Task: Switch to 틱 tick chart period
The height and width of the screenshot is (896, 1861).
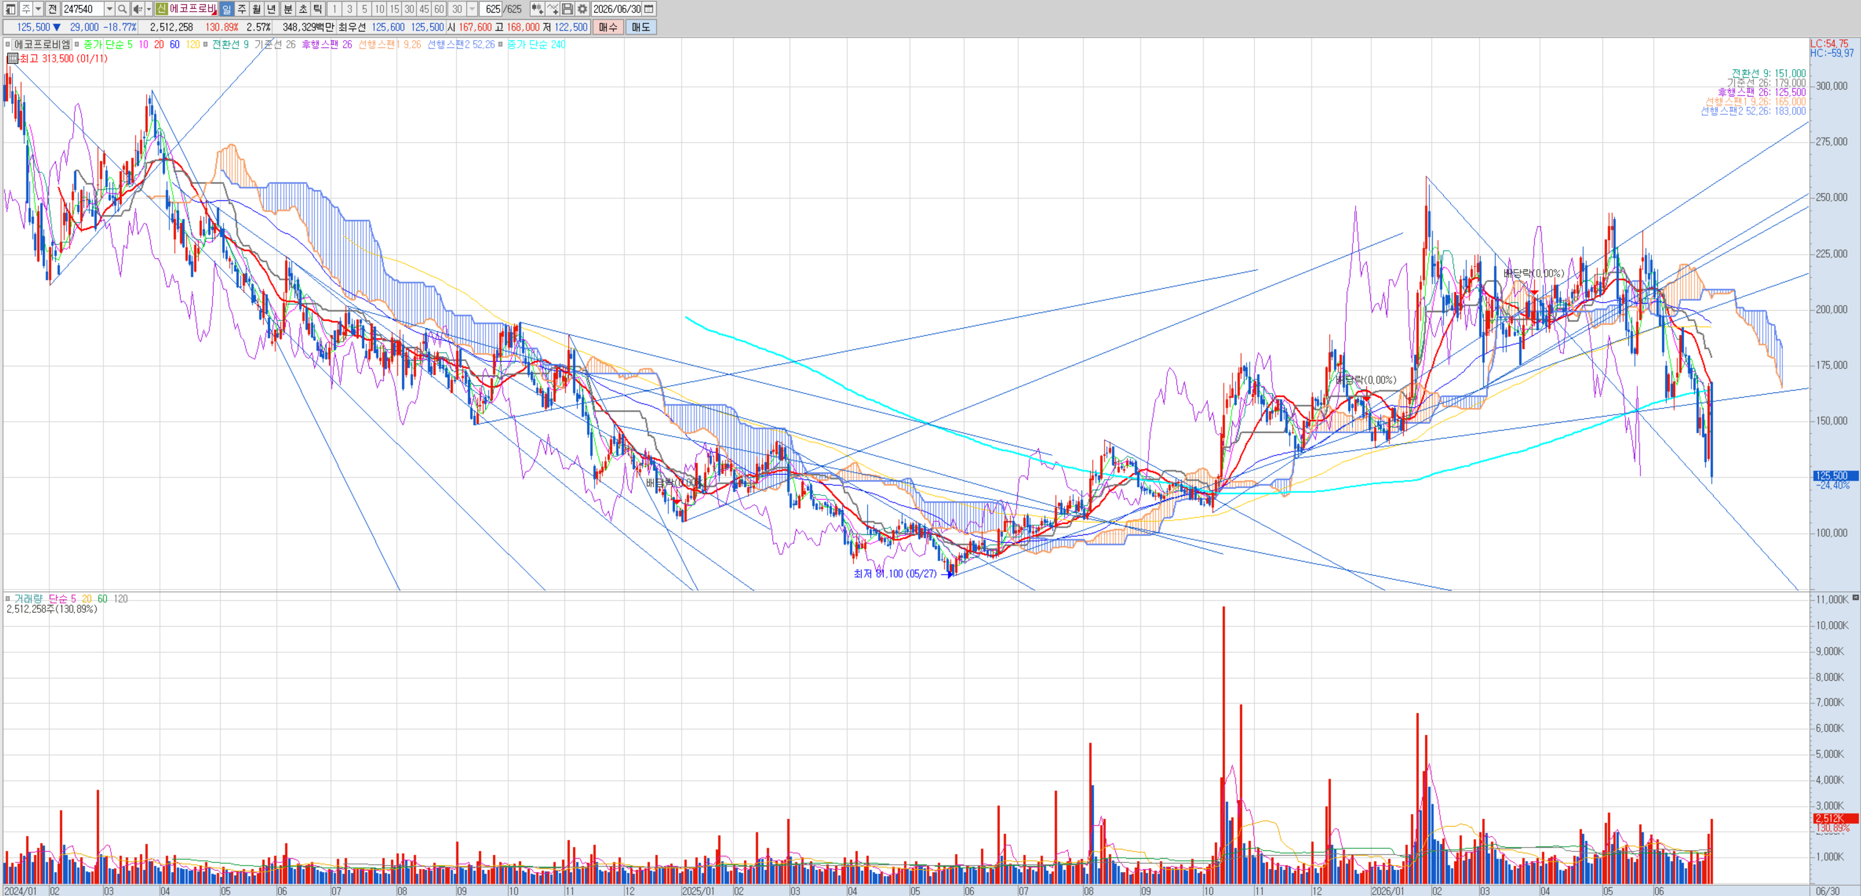Action: pyautogui.click(x=318, y=9)
